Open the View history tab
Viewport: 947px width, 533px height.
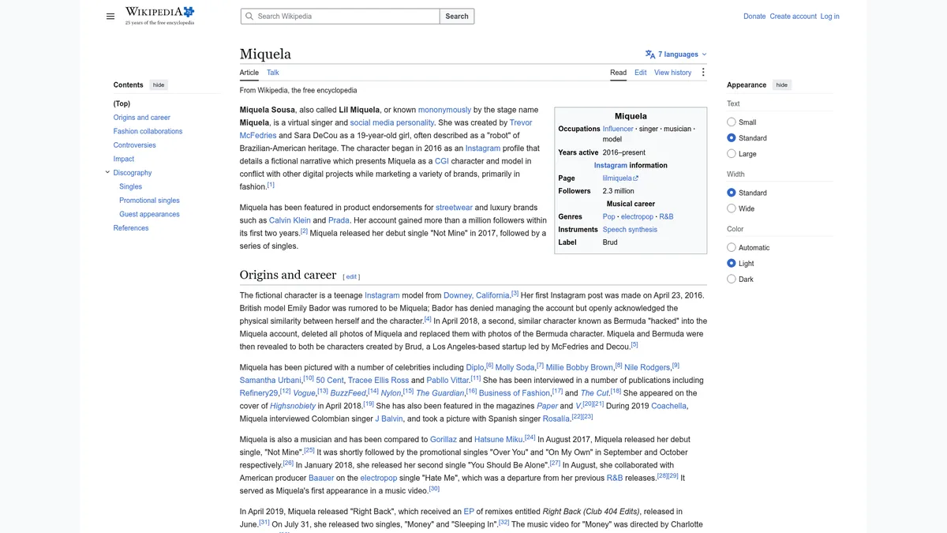tap(673, 73)
